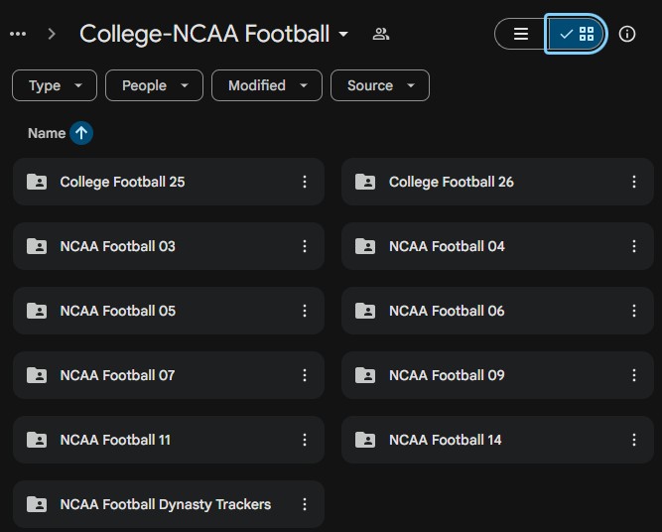Click the College-NCAA Football title text
The image size is (662, 532).
[204, 34]
